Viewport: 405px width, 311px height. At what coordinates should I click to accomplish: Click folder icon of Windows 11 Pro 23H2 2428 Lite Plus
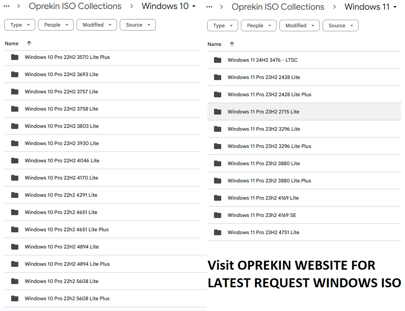pyautogui.click(x=218, y=94)
